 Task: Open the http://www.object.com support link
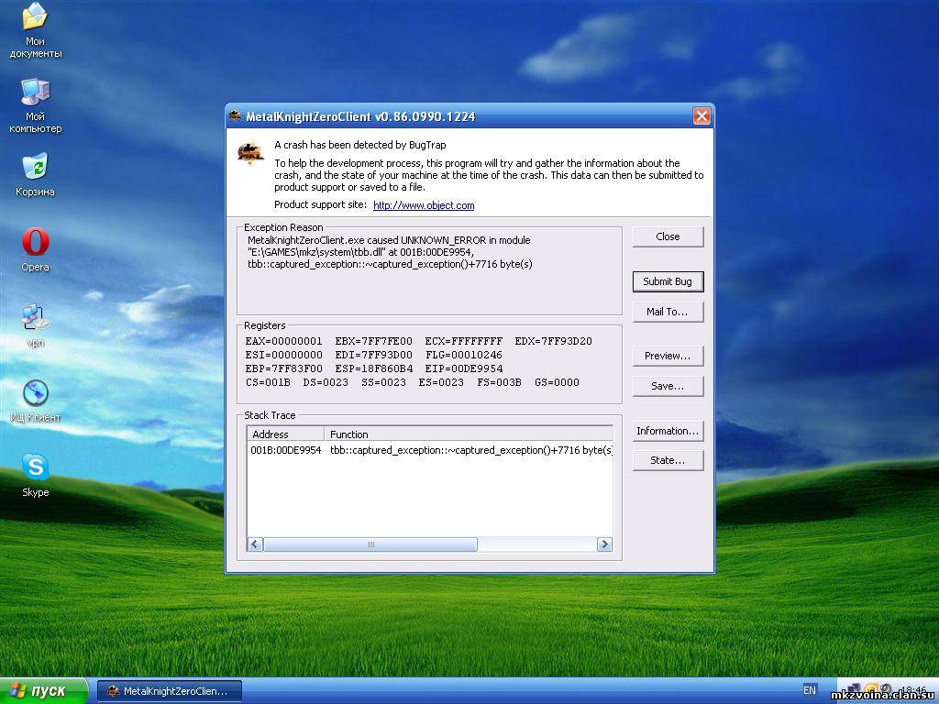[424, 205]
